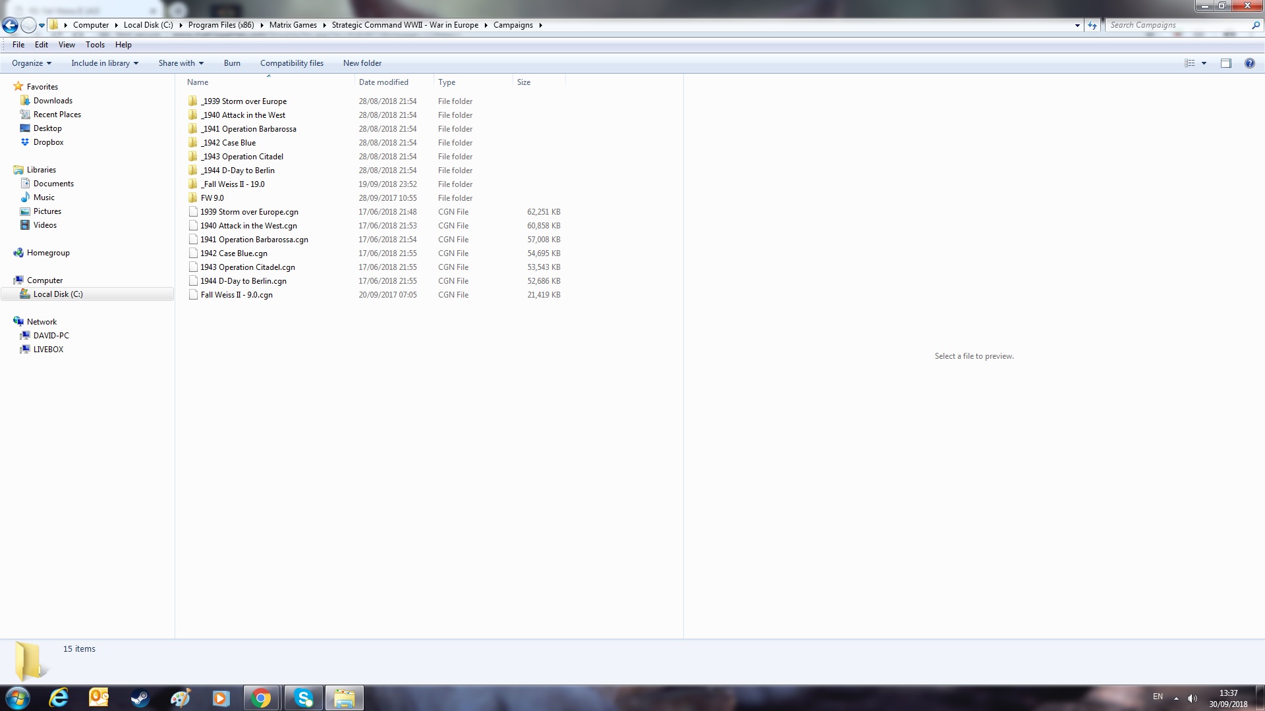The width and height of the screenshot is (1265, 711).
Task: Expand the Include in library dropdown
Action: (104, 63)
